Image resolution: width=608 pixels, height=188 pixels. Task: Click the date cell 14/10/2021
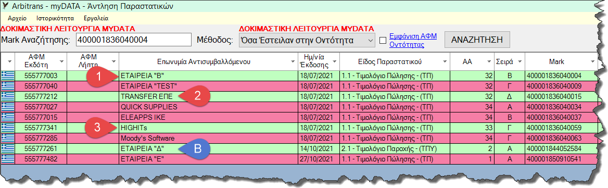(319, 148)
